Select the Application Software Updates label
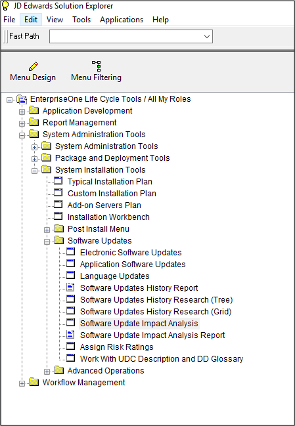 (x=133, y=265)
